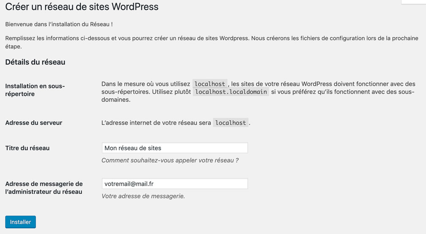The width and height of the screenshot is (426, 234).
Task: Click the hint "Comment souhaitez-vous appeler votre réseau ?"
Action: [170, 160]
